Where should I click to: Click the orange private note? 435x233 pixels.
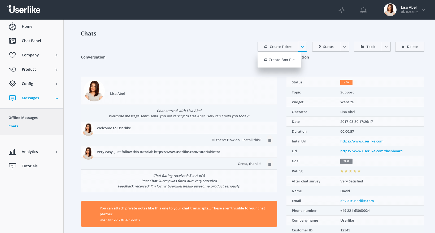point(179,214)
